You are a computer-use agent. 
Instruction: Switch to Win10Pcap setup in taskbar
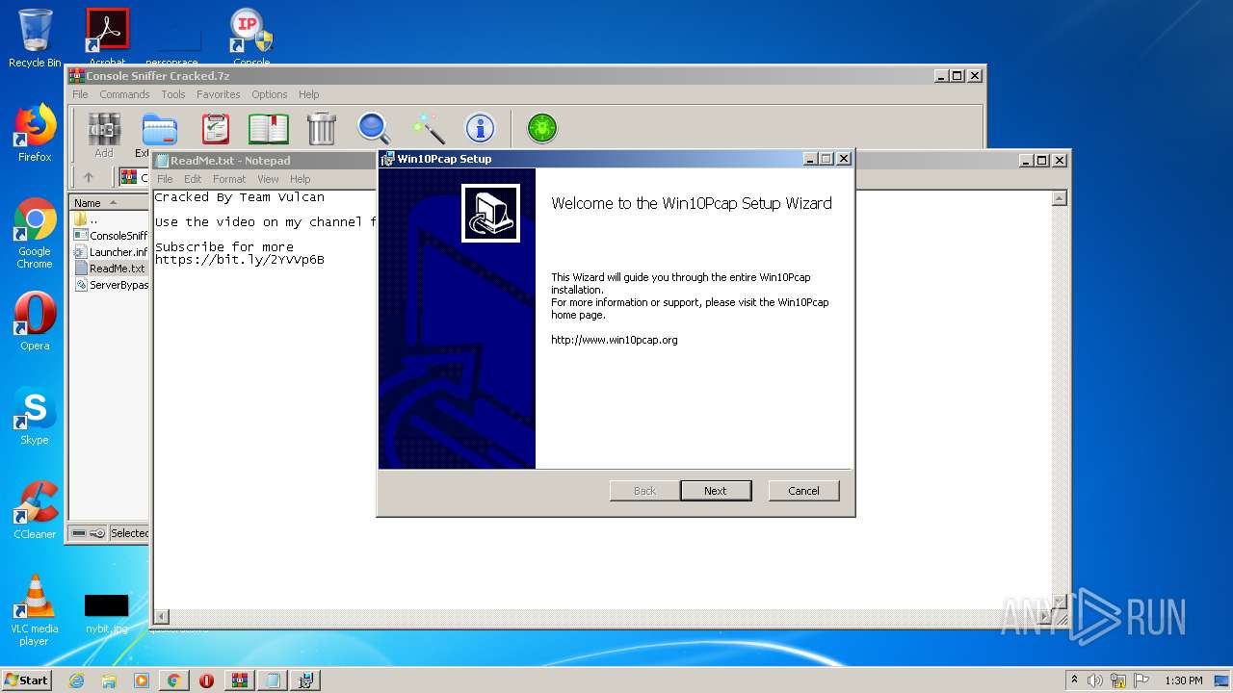[x=304, y=680]
